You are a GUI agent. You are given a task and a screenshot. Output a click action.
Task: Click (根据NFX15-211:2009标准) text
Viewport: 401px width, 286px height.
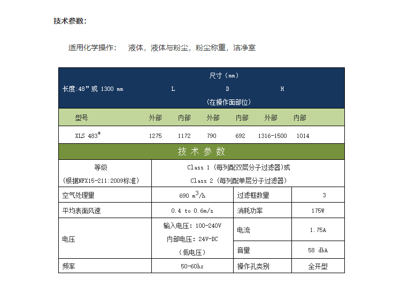coord(101,181)
